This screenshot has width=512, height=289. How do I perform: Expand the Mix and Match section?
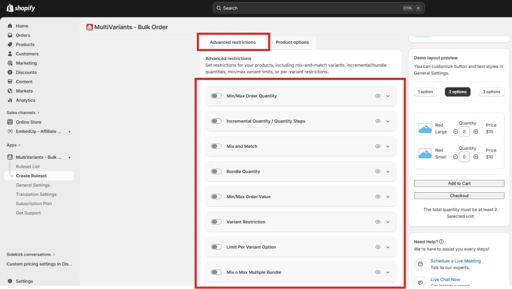[388, 146]
